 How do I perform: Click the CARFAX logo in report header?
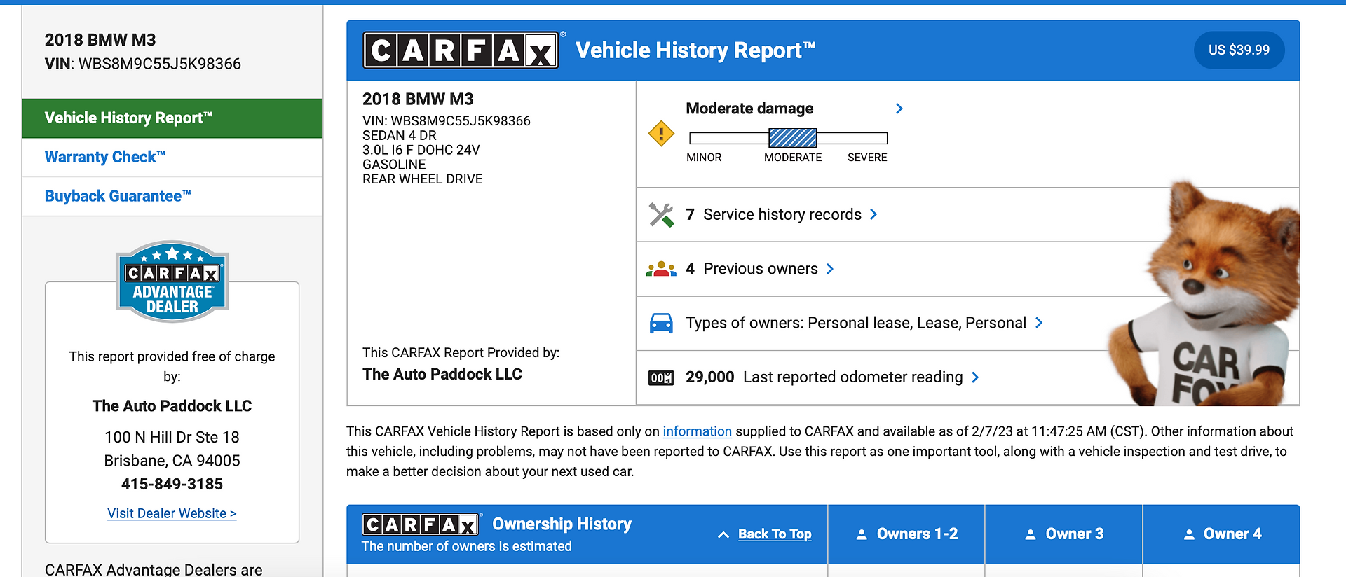point(461,50)
